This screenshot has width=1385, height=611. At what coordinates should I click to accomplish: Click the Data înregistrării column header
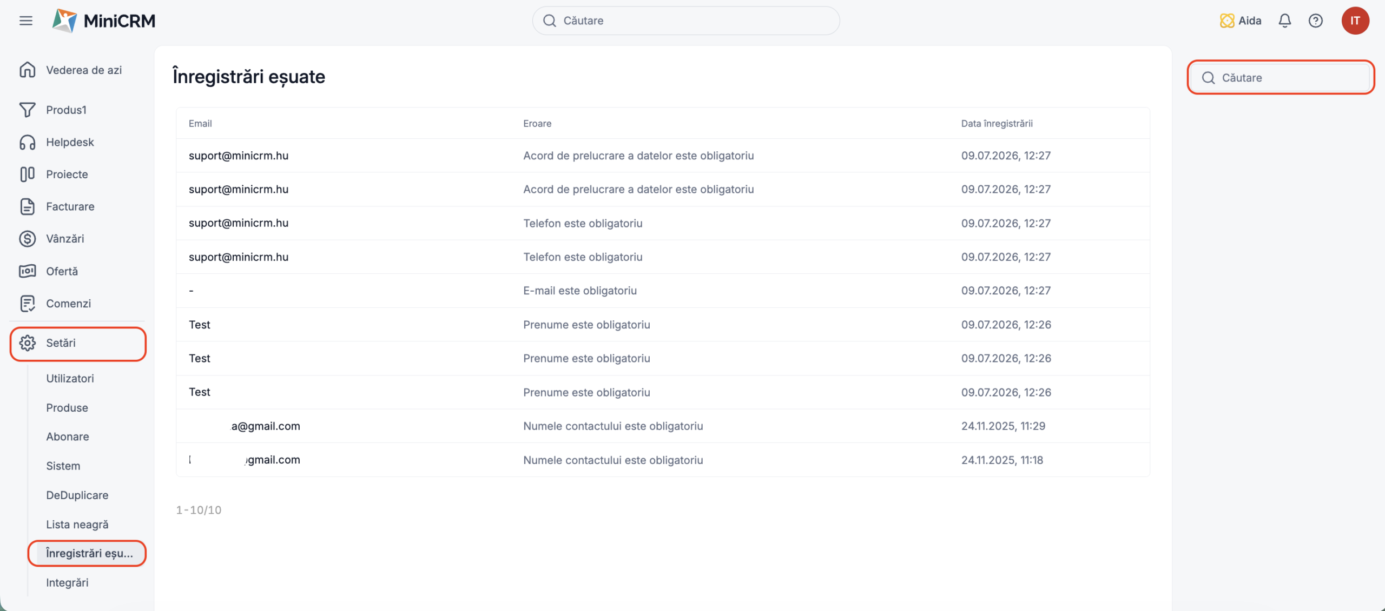[x=997, y=123]
